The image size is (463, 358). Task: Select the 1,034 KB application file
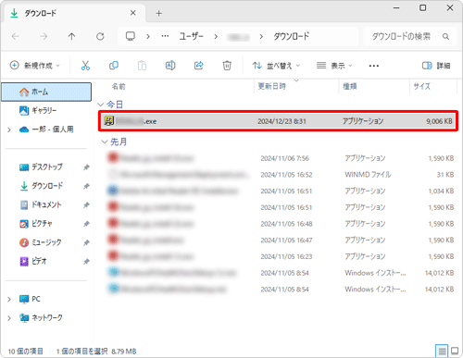[280, 191]
